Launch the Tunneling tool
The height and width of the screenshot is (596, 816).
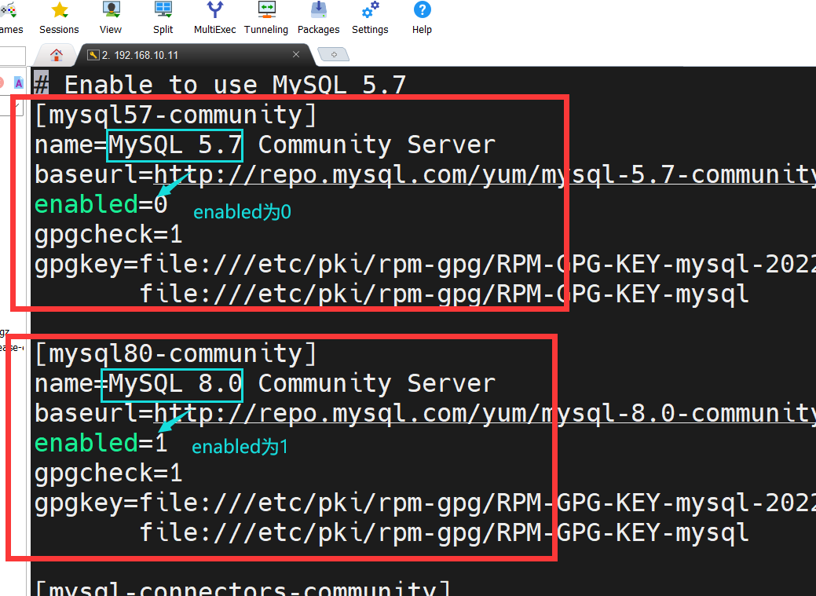coord(266,18)
